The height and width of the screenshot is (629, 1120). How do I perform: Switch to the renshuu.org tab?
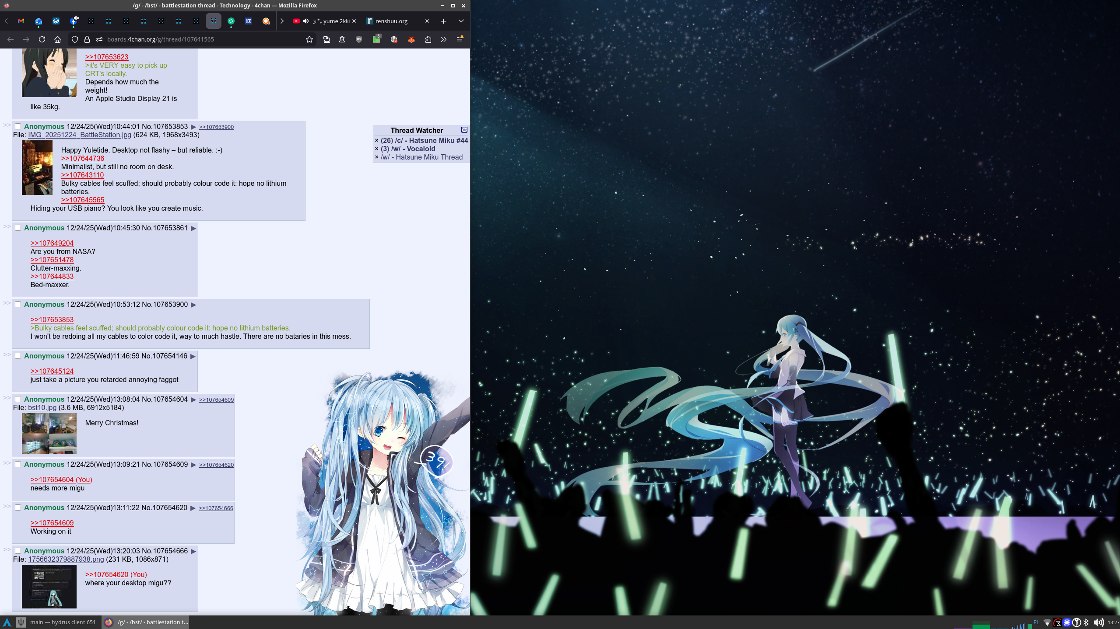391,21
